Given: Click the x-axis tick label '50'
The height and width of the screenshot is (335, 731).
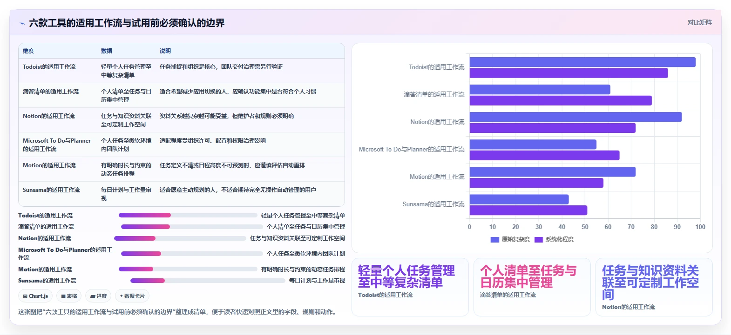Looking at the screenshot, I should pyautogui.click(x=585, y=227).
